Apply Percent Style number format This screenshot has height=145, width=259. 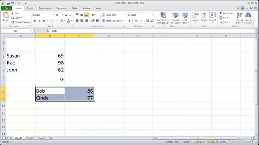[x=136, y=21]
